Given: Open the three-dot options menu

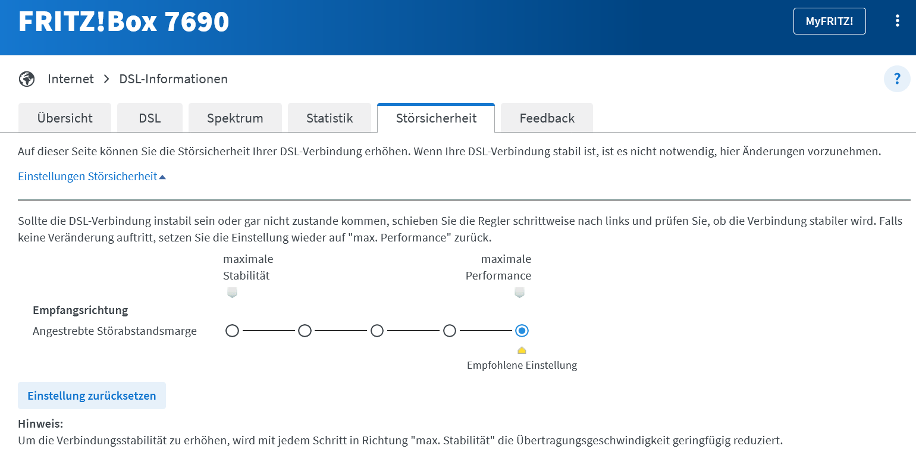Looking at the screenshot, I should pos(897,21).
